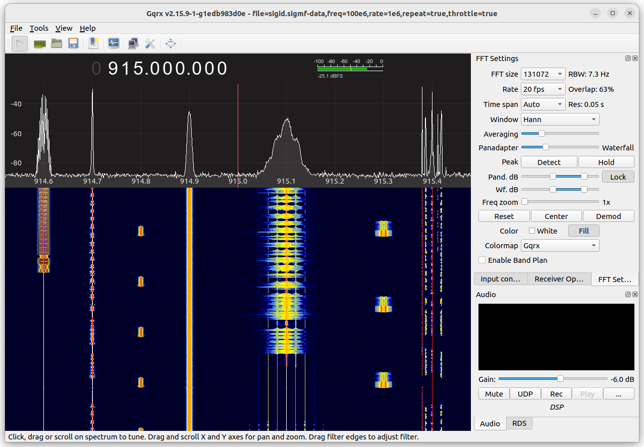Mute the audio output
The image size is (644, 447).
(x=494, y=394)
